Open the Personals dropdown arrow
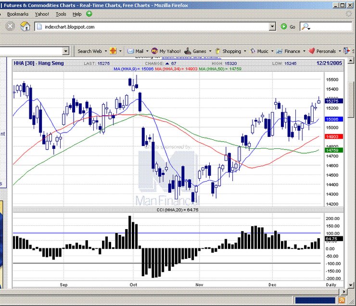This screenshot has width=356, height=306. click(x=340, y=51)
